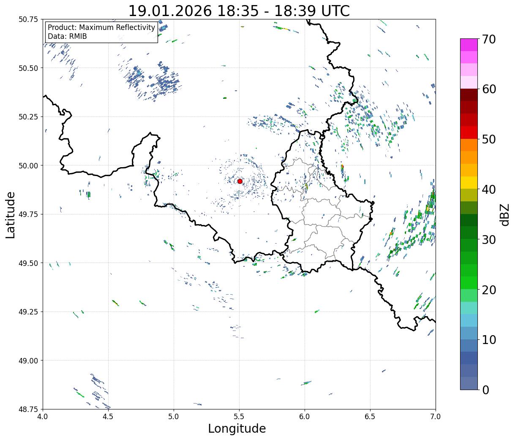Click the latitude tick label 49.25
This screenshot has width=515, height=439.
click(x=28, y=312)
